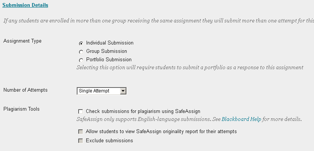Click the italic portfolio requirement helper note
The width and height of the screenshot is (314, 151).
click(190, 67)
